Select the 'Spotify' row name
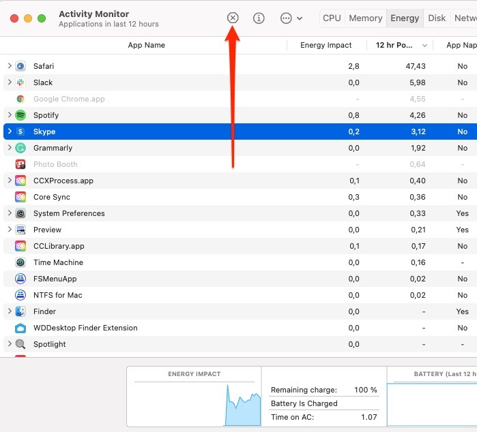This screenshot has height=432, width=477. tap(46, 115)
